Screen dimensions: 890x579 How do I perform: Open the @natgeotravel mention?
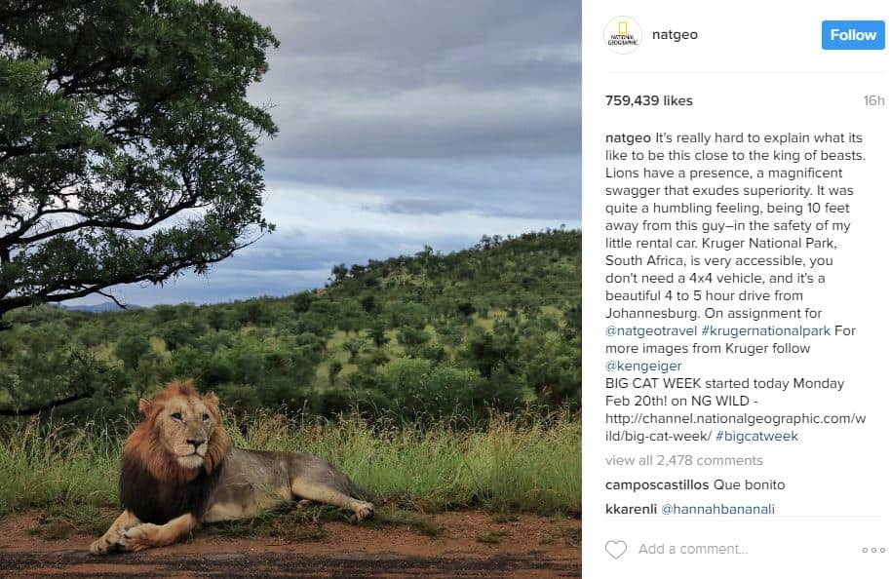(x=650, y=331)
